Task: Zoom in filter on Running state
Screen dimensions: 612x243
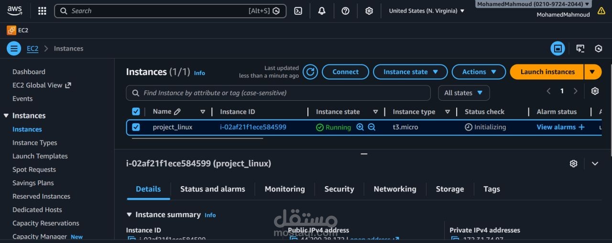Action: point(360,127)
